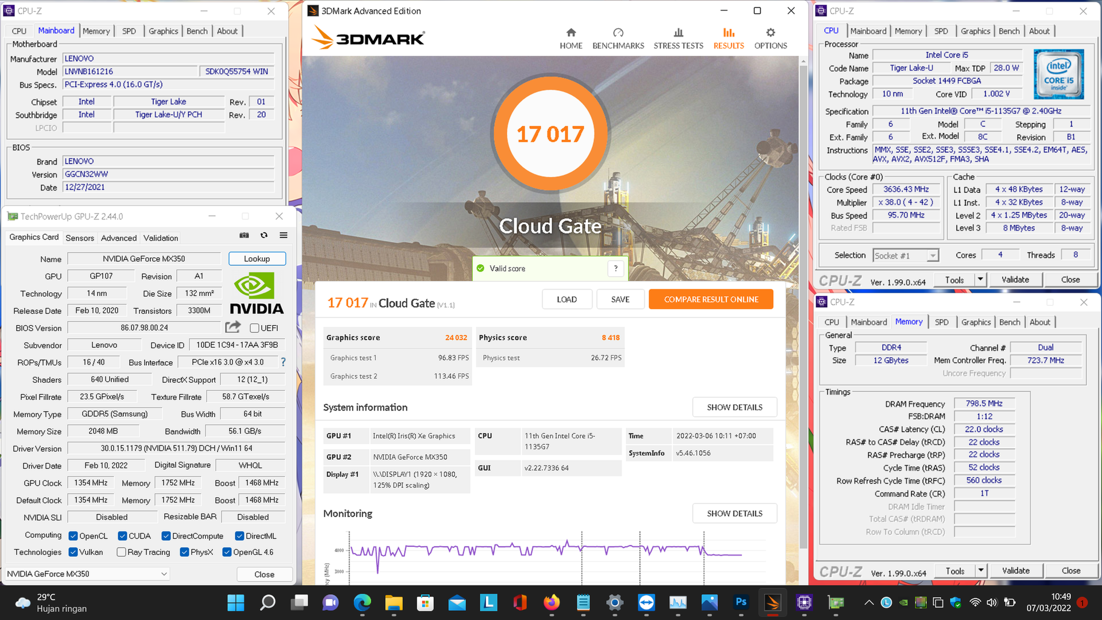Show hidden system tray icons
Image resolution: width=1102 pixels, height=620 pixels.
coord(869,603)
